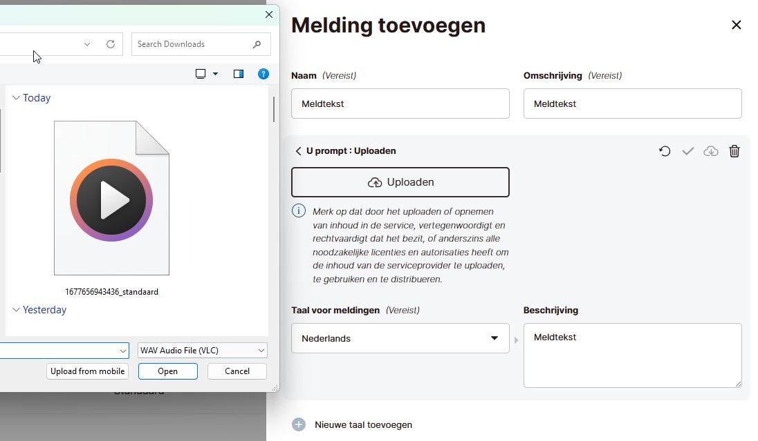Close the Melding toevoegen panel

737,26
